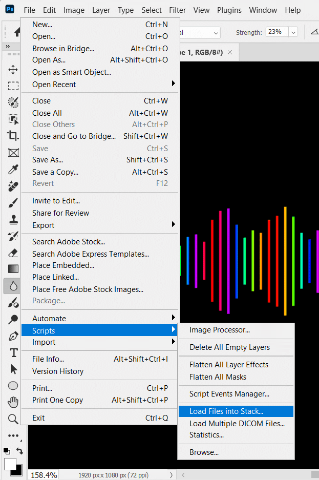Screen dimensions: 319x480
Task: Choose Version History
Action: click(x=100, y=371)
